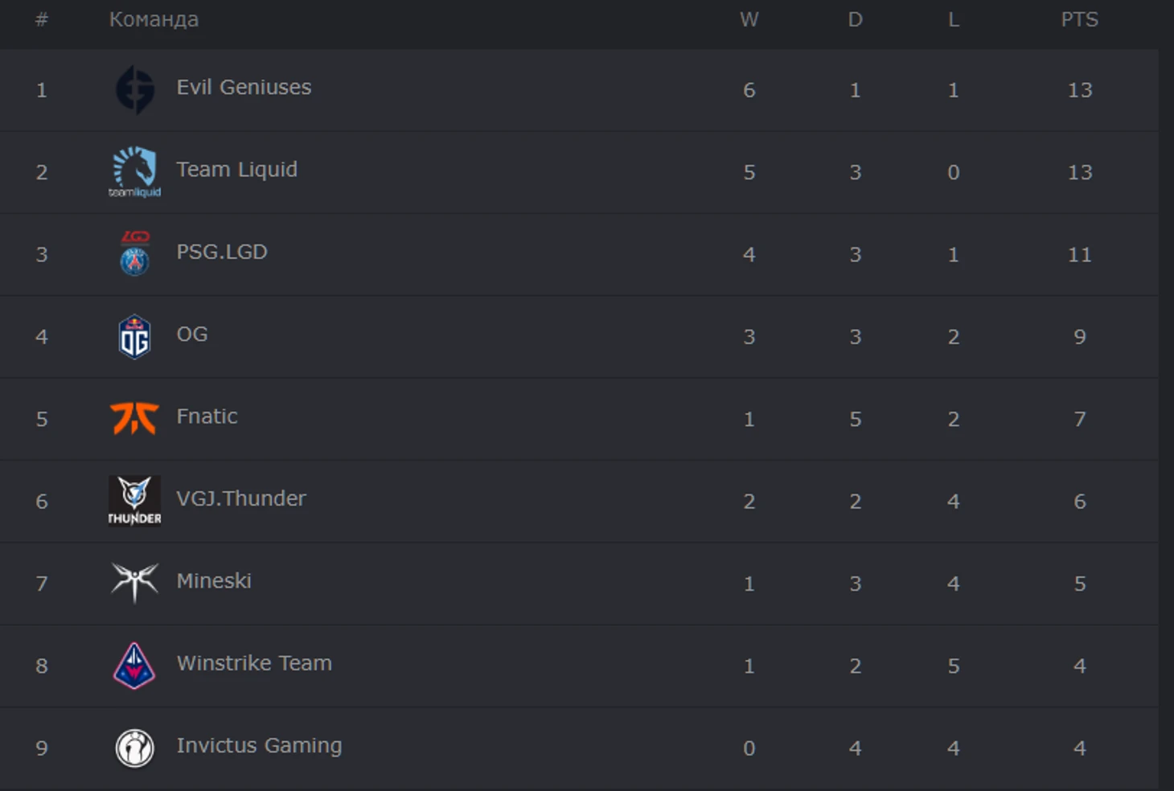The height and width of the screenshot is (791, 1174).
Task: Click the Winstrike Team name link
Action: (254, 663)
